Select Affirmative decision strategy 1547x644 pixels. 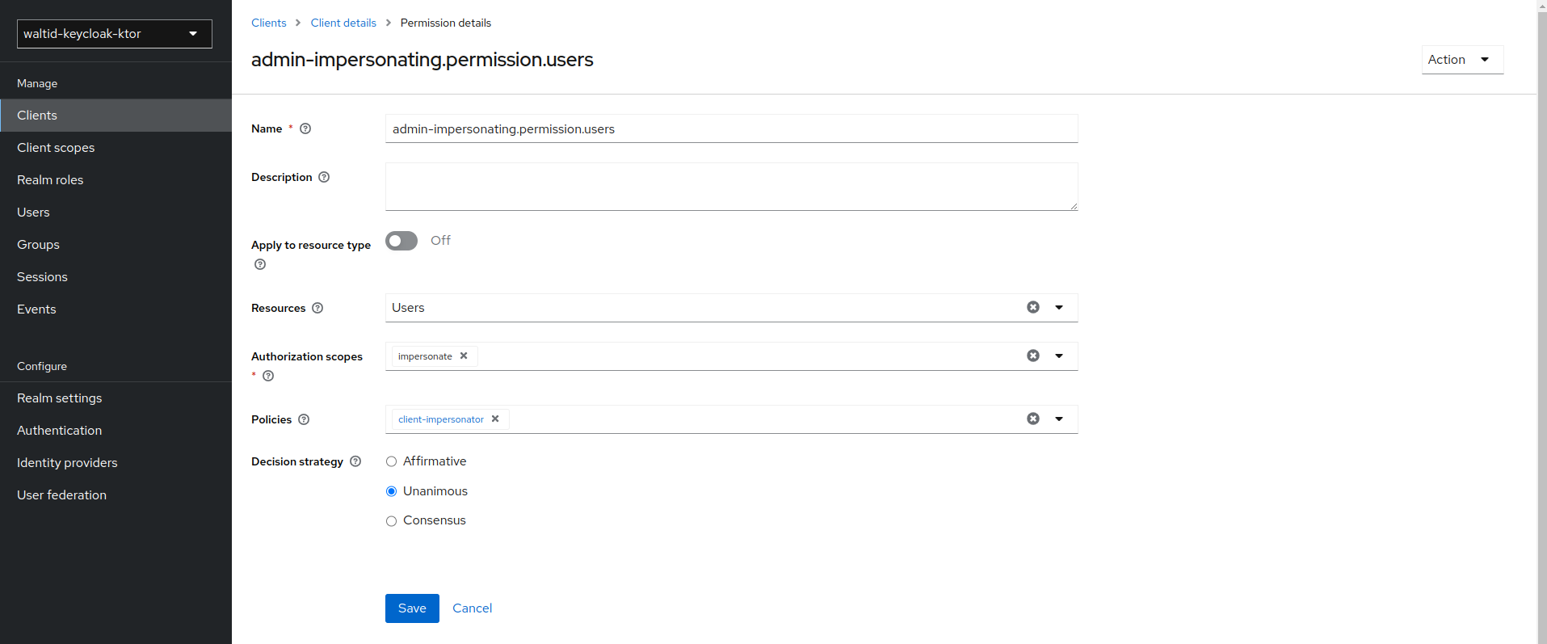click(391, 461)
